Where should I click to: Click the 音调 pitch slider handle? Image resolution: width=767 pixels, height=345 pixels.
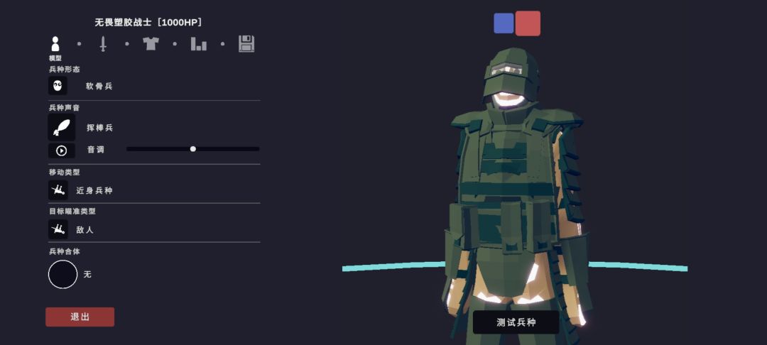(192, 149)
